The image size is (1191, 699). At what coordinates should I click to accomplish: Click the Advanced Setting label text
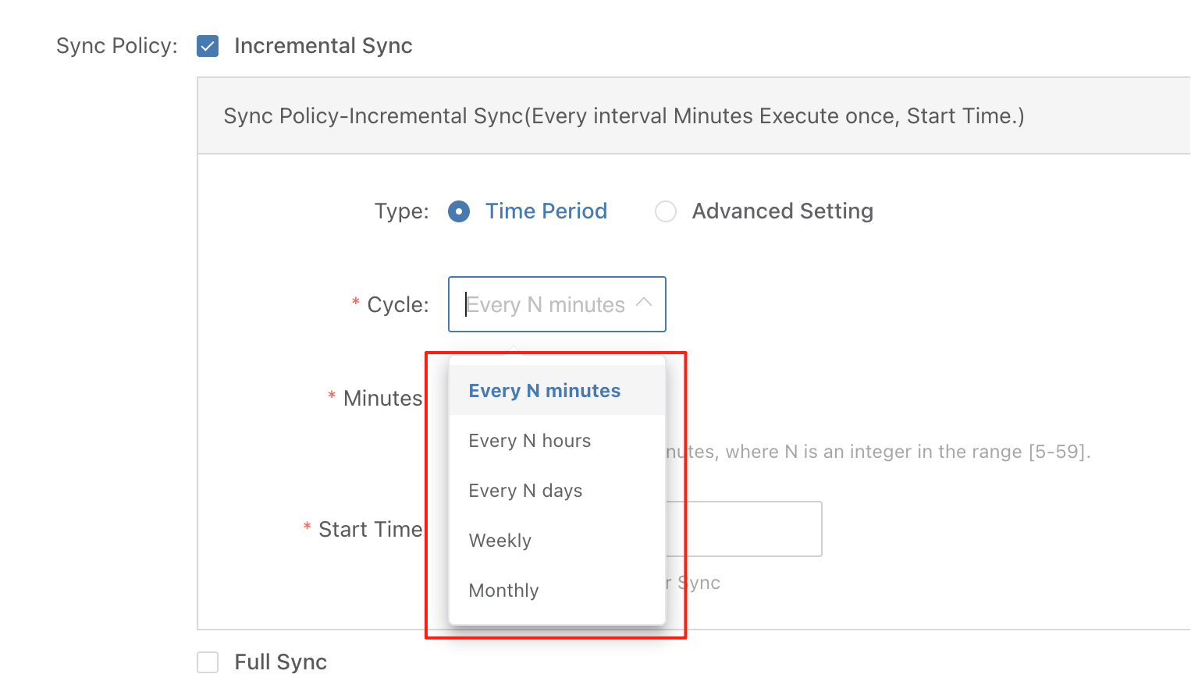click(782, 211)
